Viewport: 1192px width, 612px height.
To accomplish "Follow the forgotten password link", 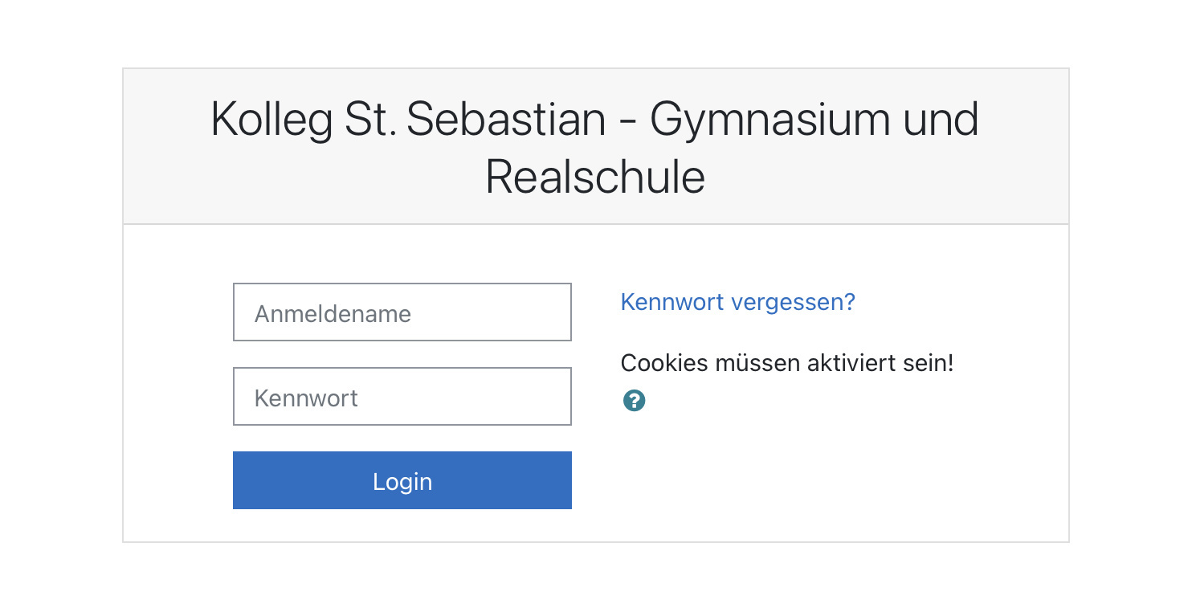I will [737, 302].
